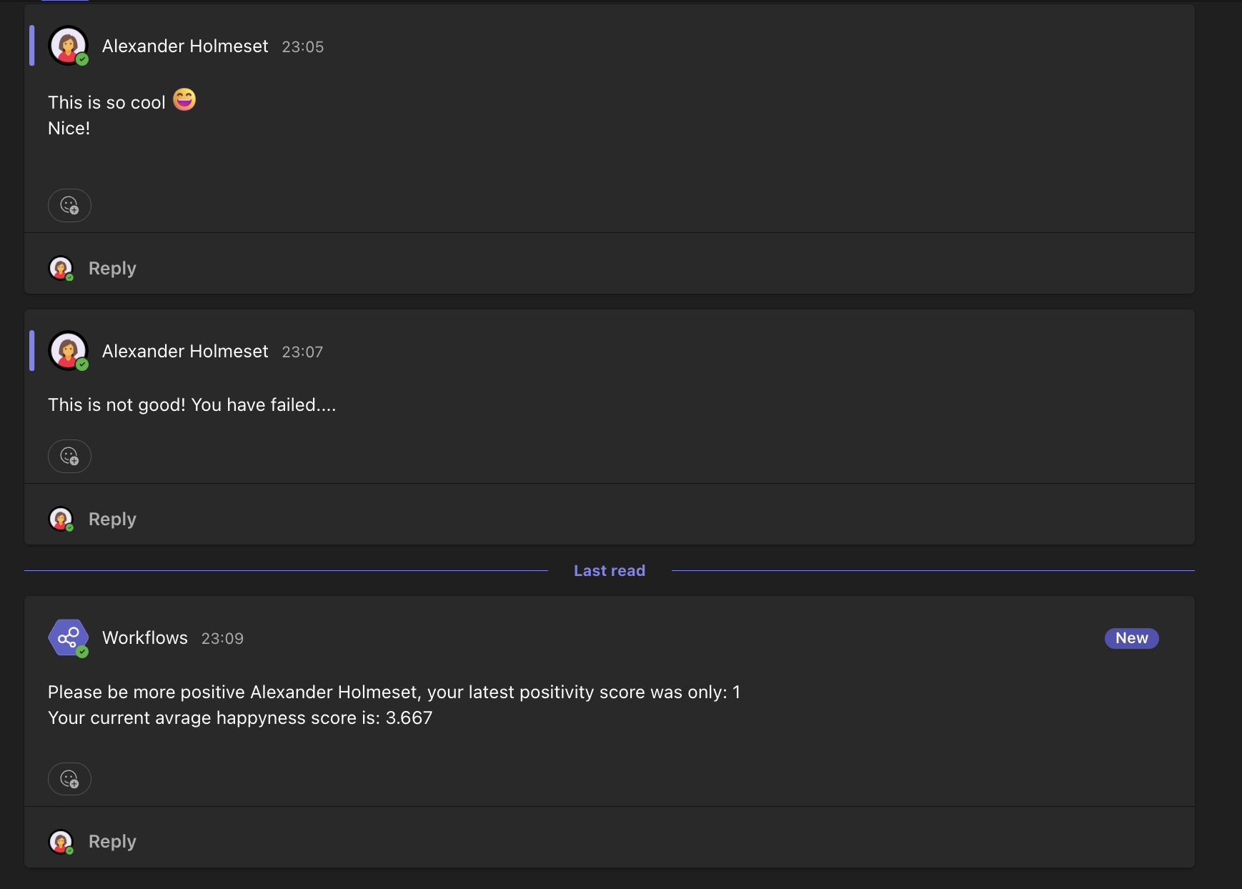
Task: Add reaction to the 23:05 message
Action: [x=69, y=206]
